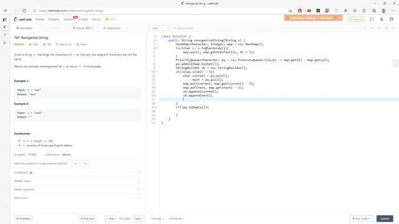Click the dislike thumbs-down count

[x=47, y=44]
